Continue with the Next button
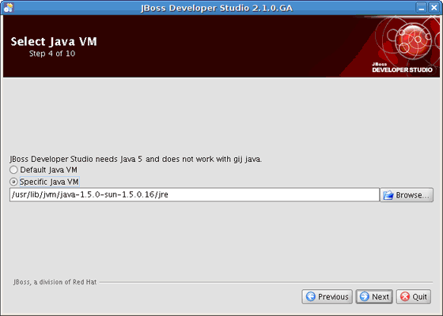 pos(374,296)
